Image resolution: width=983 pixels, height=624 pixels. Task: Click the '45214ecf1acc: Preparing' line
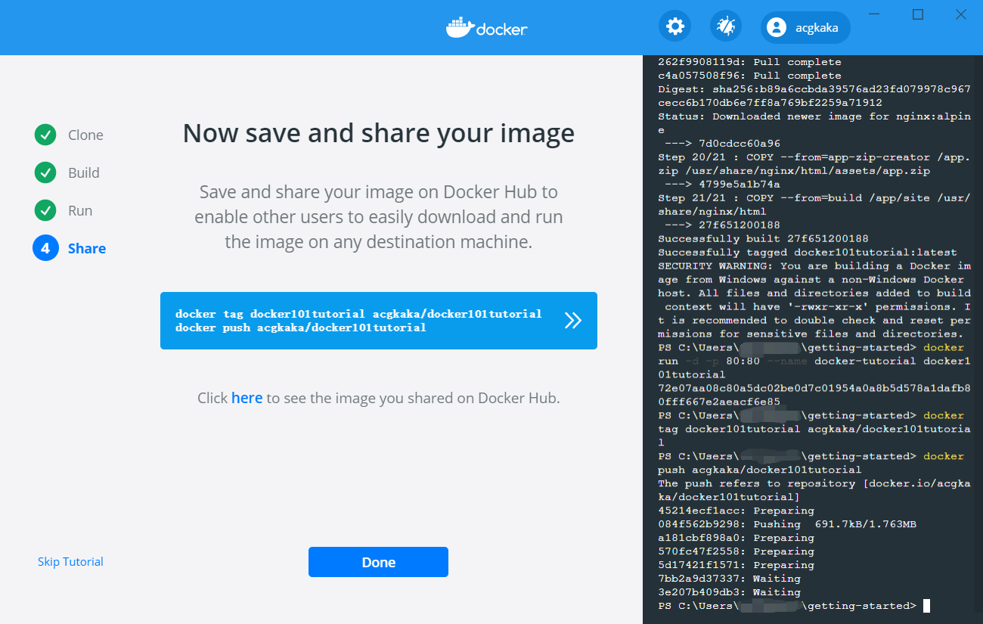point(736,511)
